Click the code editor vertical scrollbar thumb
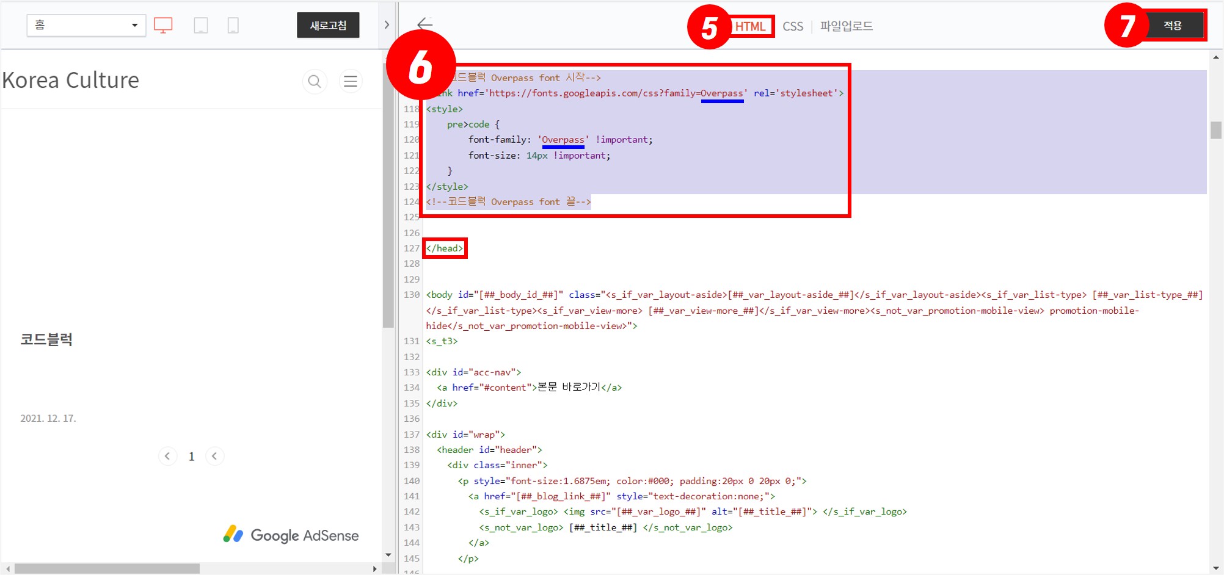Image resolution: width=1224 pixels, height=575 pixels. point(1216,130)
